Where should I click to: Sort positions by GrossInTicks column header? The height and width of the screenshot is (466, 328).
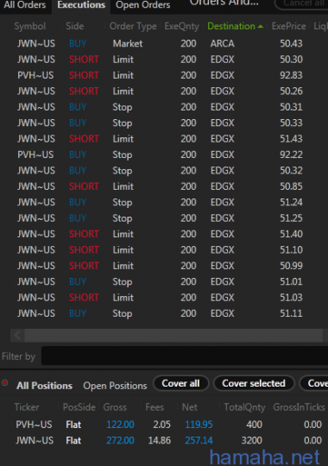(x=299, y=406)
